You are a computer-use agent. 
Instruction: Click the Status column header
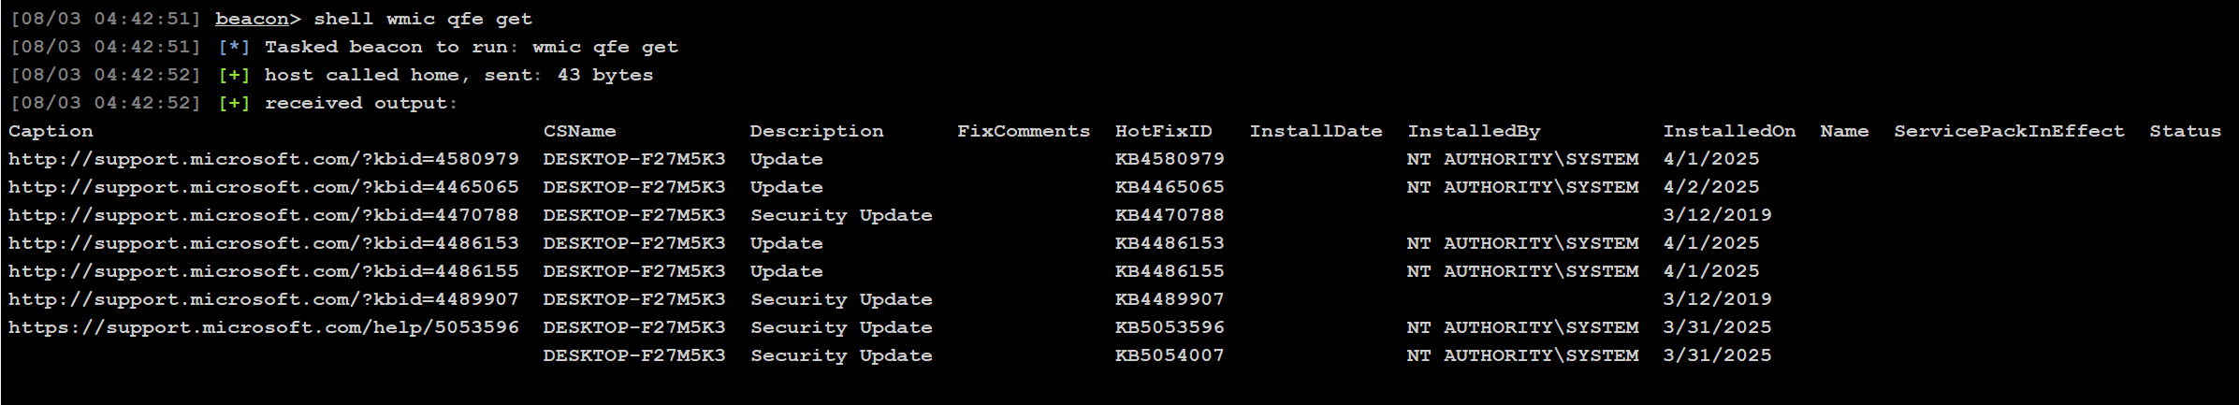[x=2185, y=131]
